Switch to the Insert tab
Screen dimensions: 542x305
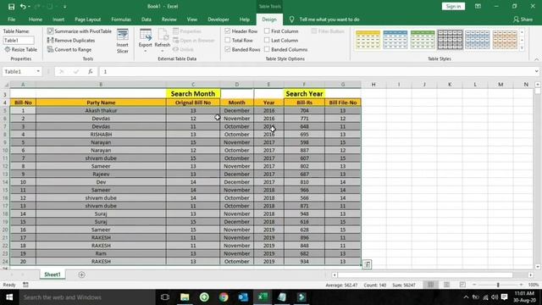58,19
